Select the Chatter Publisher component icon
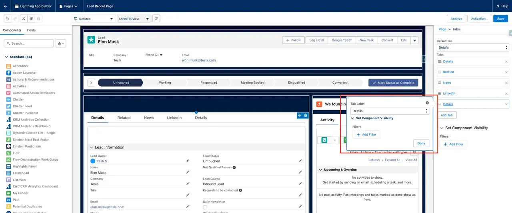512x213 pixels. [x=9, y=113]
